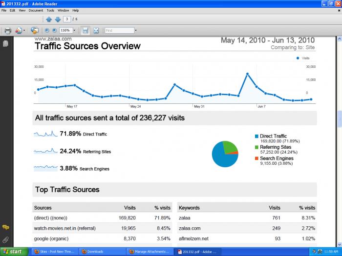This screenshot has width=342, height=256.
Task: Click the Windows start button
Action: pos(14,252)
